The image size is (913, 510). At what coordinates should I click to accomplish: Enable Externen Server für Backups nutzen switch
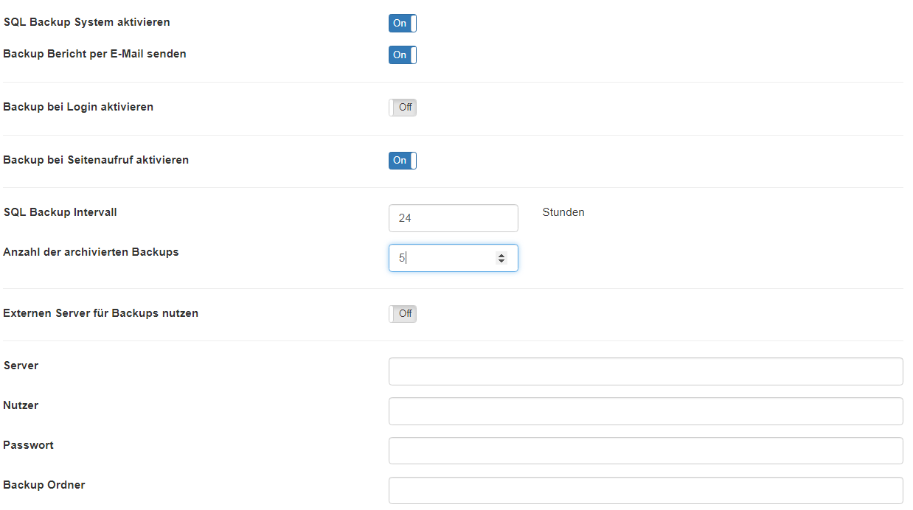pos(403,314)
